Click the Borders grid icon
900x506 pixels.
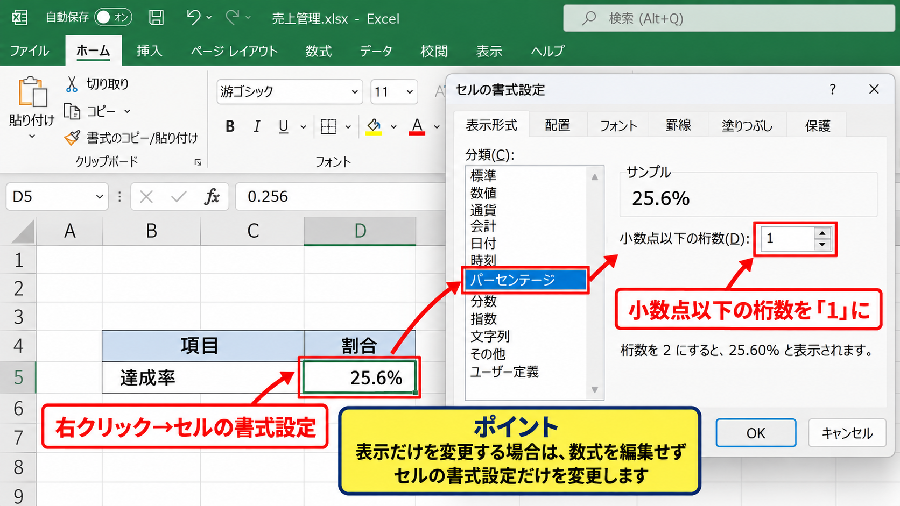(328, 126)
